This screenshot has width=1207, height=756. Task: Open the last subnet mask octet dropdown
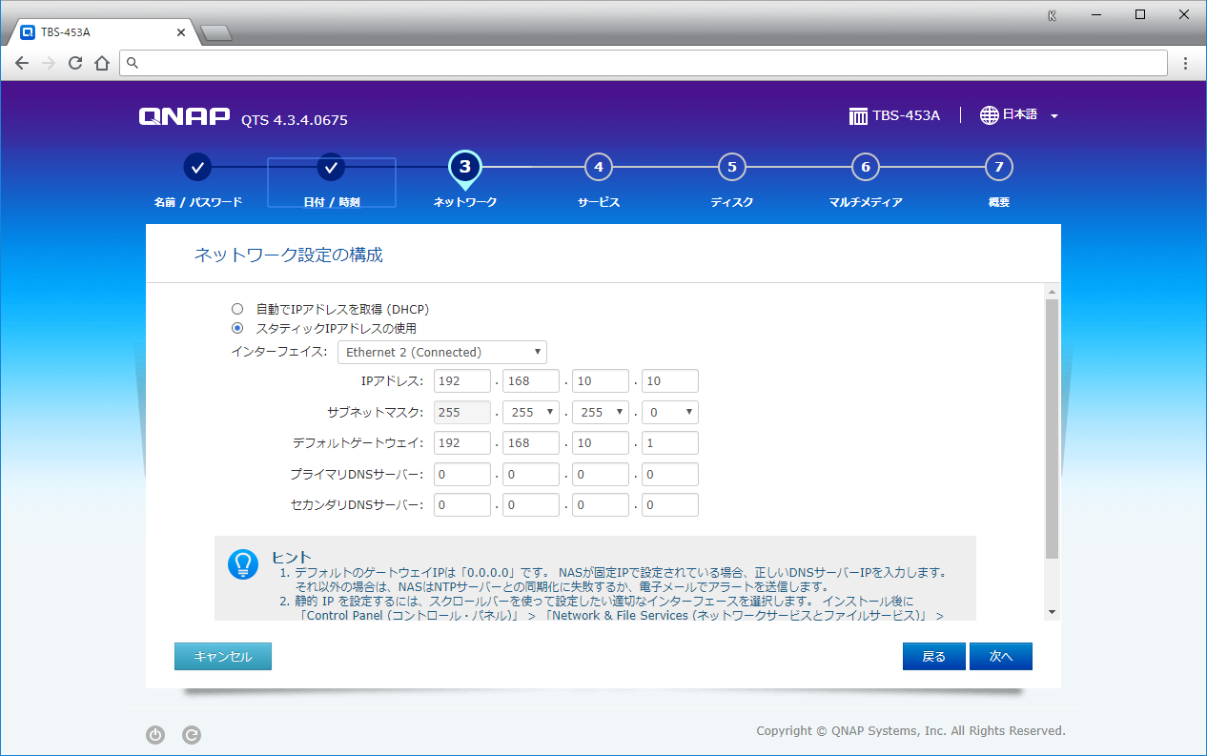(x=670, y=413)
